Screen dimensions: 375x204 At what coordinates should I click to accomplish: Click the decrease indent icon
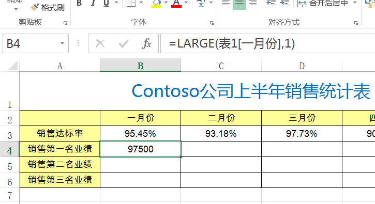(x=271, y=3)
